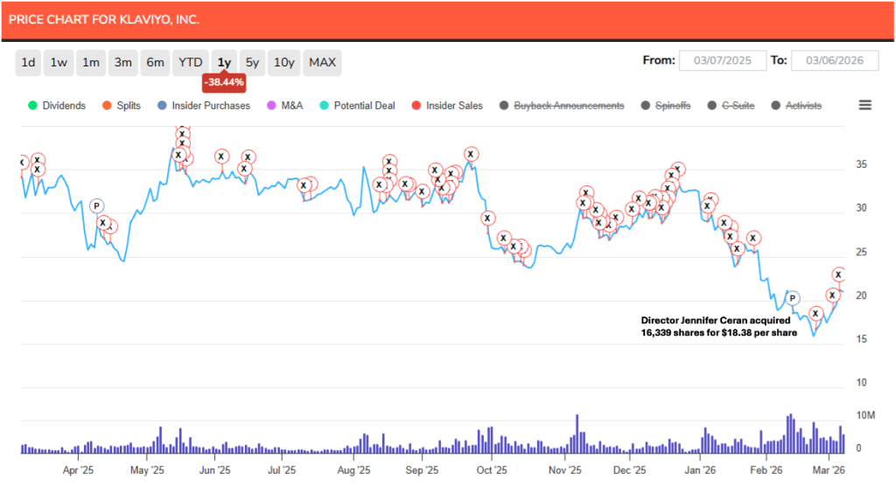Click the Price Chart for Klaviyo heading
The width and height of the screenshot is (896, 486).
pos(104,19)
